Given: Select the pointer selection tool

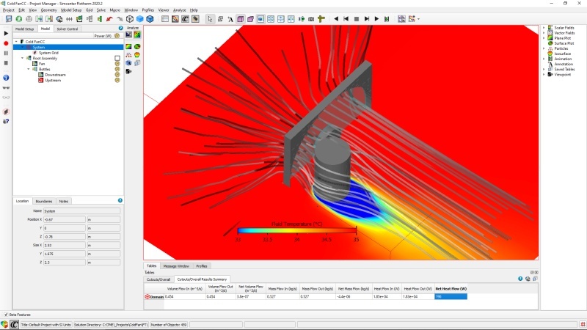Looking at the screenshot, I should [x=211, y=18].
